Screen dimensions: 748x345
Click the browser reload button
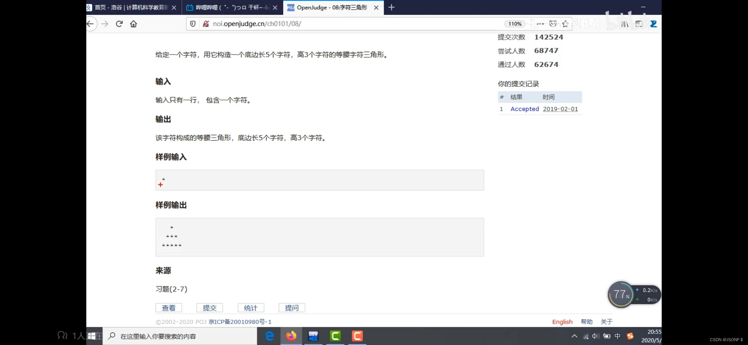click(x=119, y=24)
